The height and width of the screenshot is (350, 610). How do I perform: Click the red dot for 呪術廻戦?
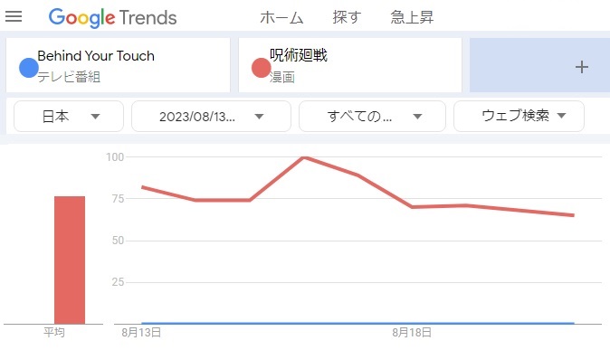tap(261, 68)
